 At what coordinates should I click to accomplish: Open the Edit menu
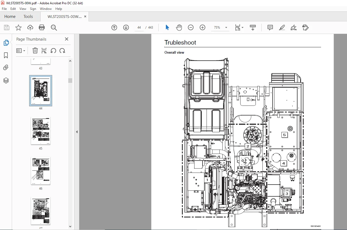coord(13,9)
